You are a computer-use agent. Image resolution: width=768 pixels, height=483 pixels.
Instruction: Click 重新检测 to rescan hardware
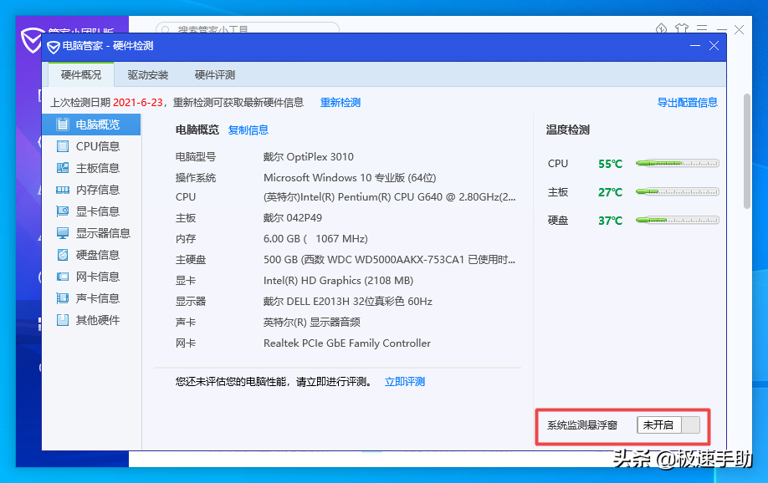click(342, 101)
